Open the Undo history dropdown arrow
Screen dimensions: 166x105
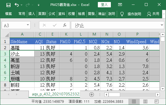[x=21, y=5]
